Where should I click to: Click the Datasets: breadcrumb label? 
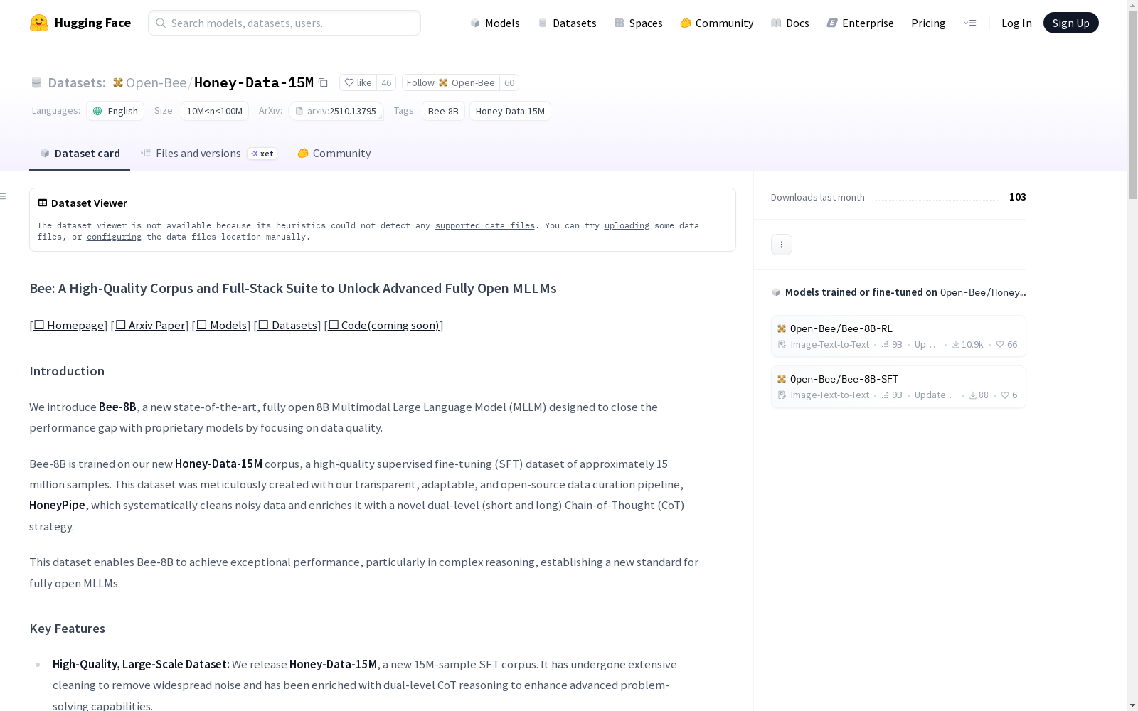(76, 82)
